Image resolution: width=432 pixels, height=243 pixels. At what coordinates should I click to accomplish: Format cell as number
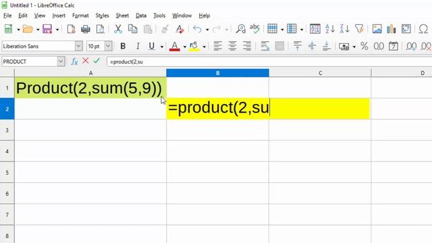coord(379,47)
